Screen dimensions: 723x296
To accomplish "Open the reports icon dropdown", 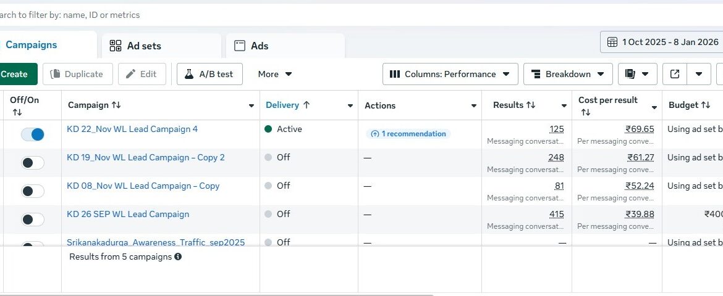I will click(636, 74).
